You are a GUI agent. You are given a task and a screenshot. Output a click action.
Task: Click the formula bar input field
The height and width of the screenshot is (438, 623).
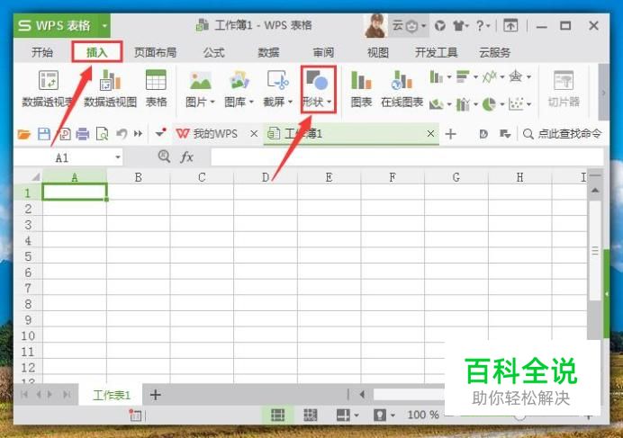pos(407,157)
